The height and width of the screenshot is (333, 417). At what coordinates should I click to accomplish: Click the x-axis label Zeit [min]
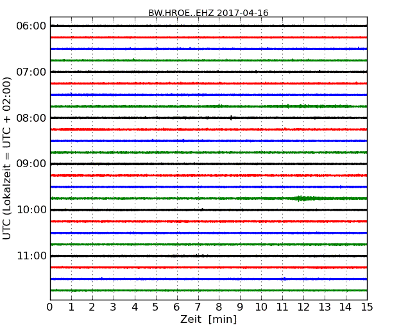coord(208,319)
